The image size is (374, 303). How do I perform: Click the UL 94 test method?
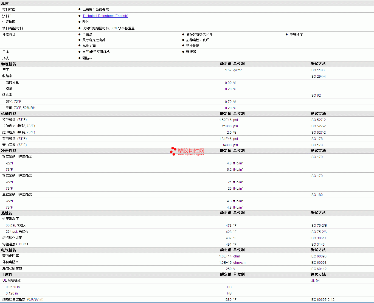click(315, 281)
